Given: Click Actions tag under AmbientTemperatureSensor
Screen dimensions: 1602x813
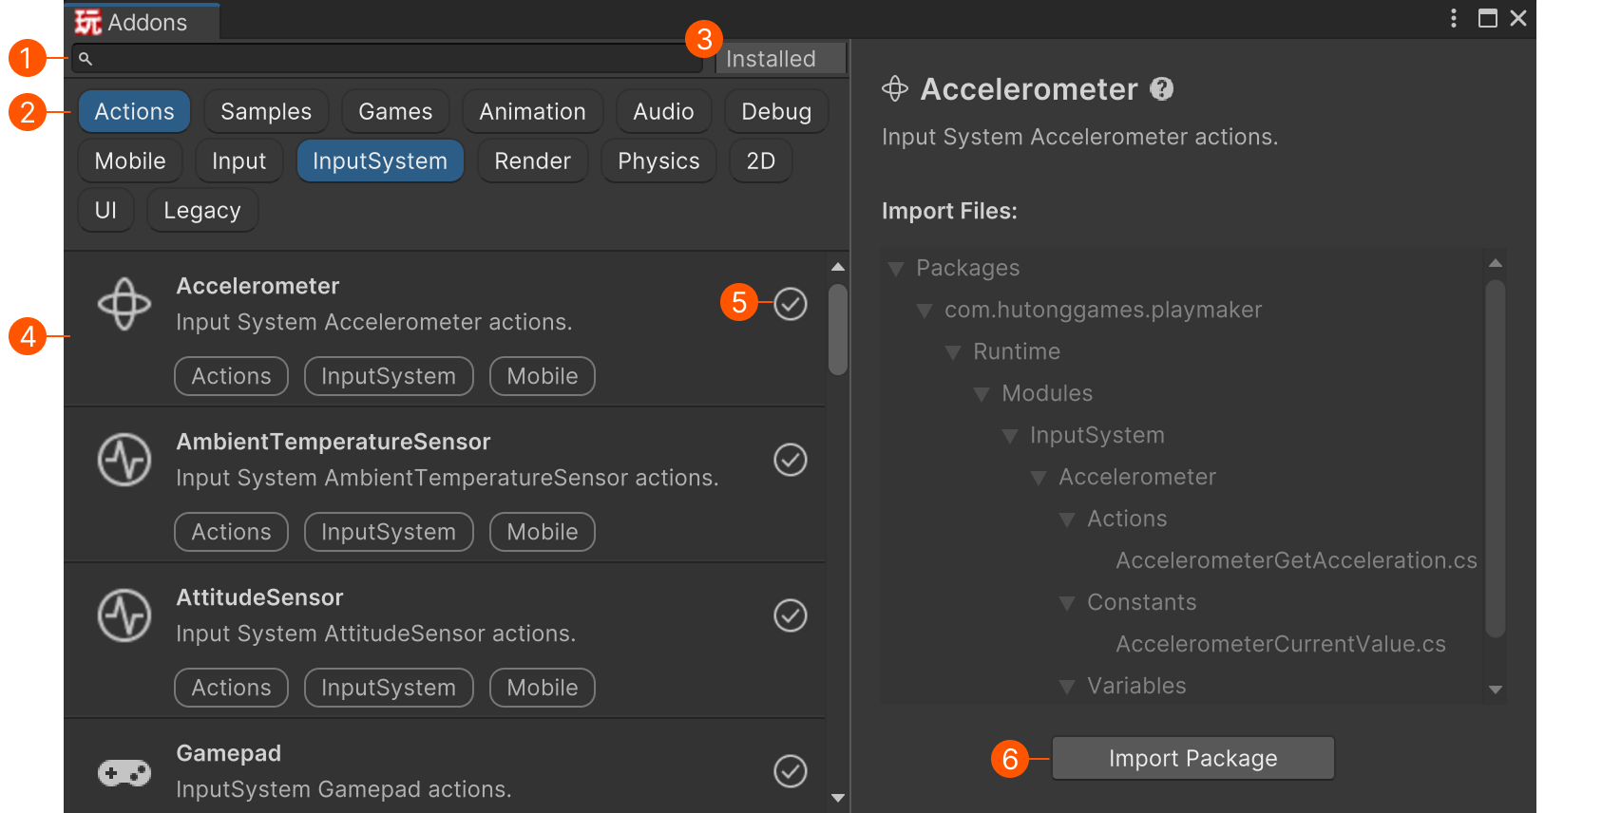Looking at the screenshot, I should [231, 532].
